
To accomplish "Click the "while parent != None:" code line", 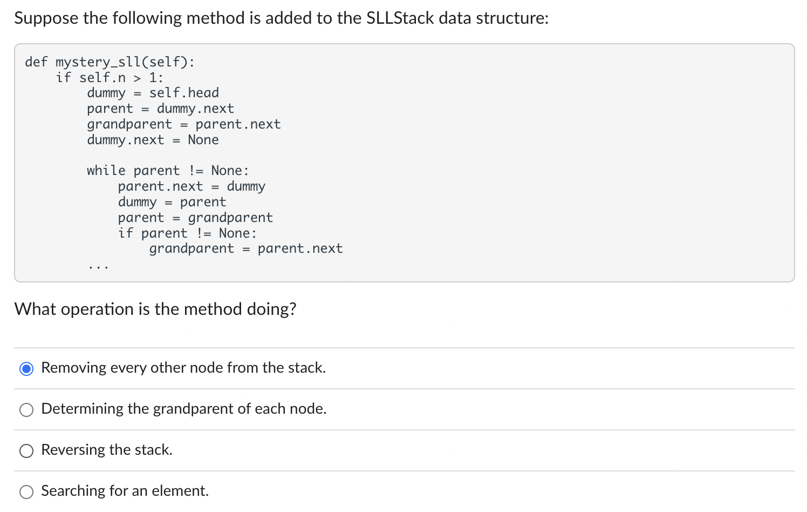I will [x=168, y=171].
